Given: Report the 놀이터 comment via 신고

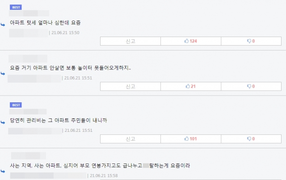Looking at the screenshot, I should (130, 86).
